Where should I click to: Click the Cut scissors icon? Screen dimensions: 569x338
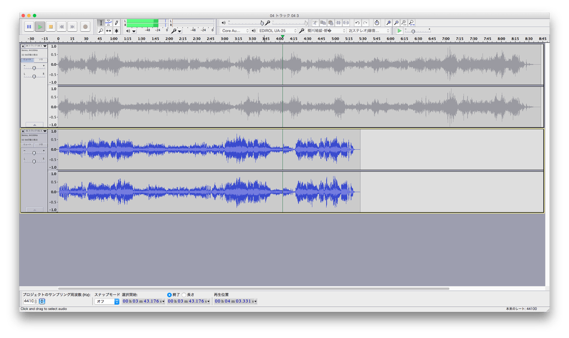(x=315, y=23)
